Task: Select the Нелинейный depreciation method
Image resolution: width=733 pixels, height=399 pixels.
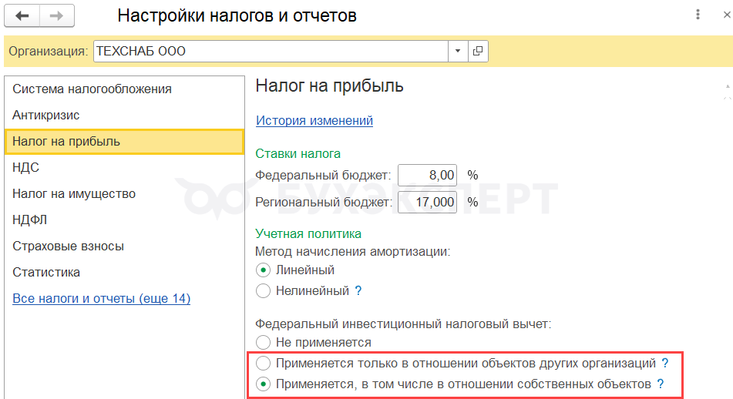Action: pyautogui.click(x=264, y=291)
